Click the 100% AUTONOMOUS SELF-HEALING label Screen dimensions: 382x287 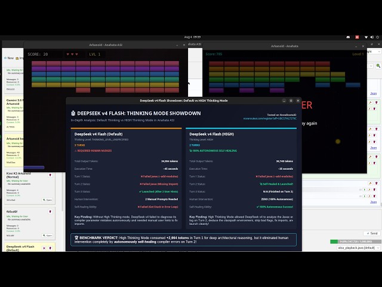point(213,151)
